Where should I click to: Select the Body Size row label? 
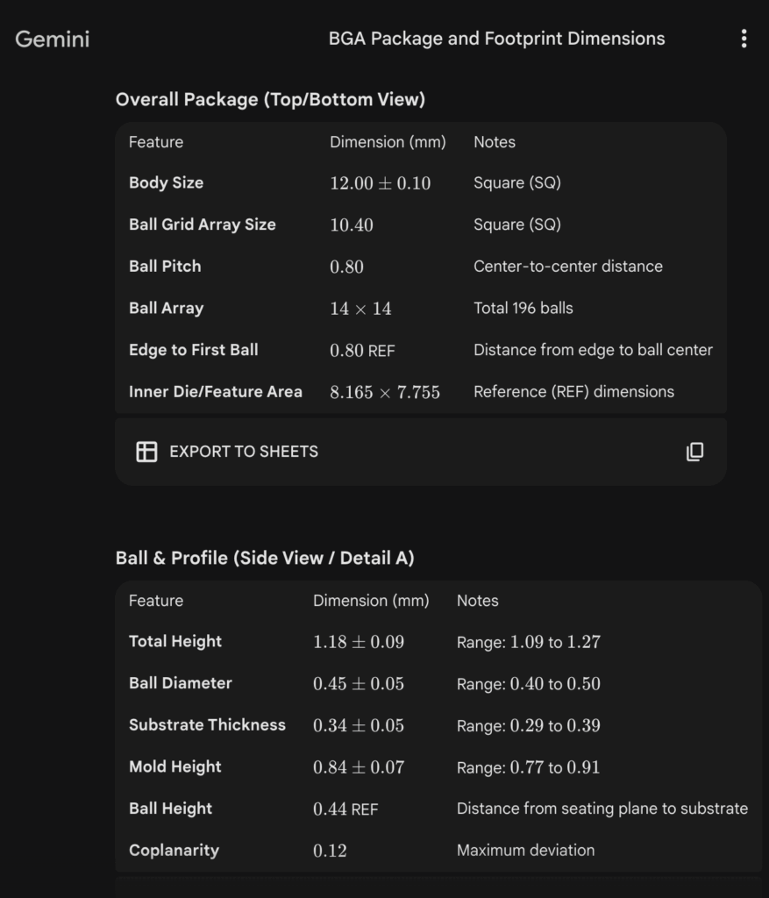166,182
